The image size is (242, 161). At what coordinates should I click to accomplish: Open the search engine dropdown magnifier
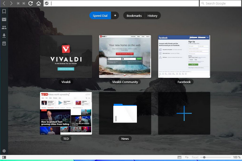click(x=203, y=3)
